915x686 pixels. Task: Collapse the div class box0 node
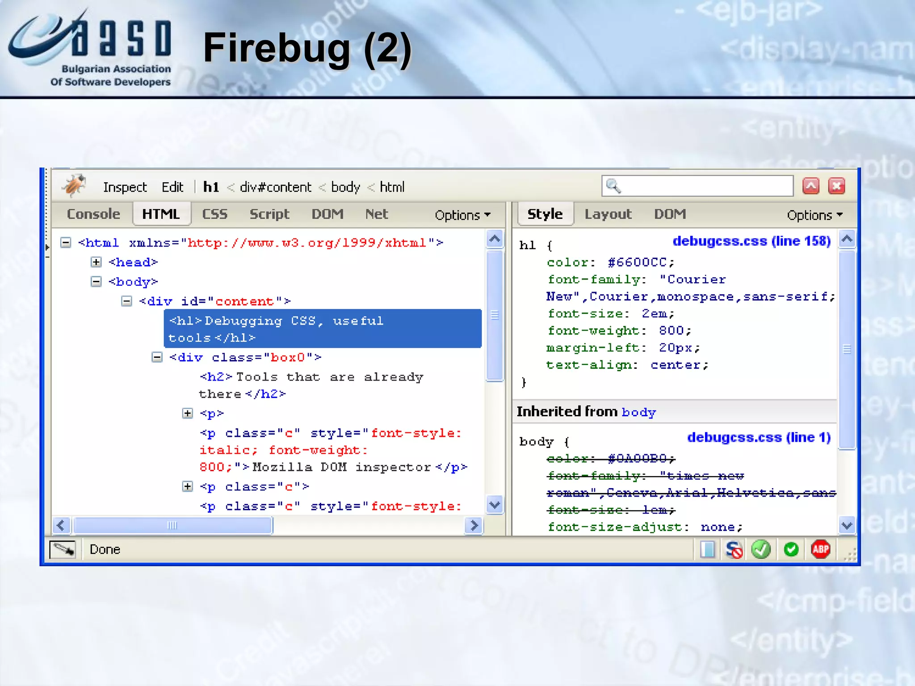[157, 357]
